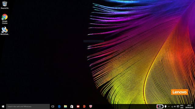Expand the hidden system tray icons chevron
Image resolution: width=195 pixels, height=109 pixels.
coord(169,106)
